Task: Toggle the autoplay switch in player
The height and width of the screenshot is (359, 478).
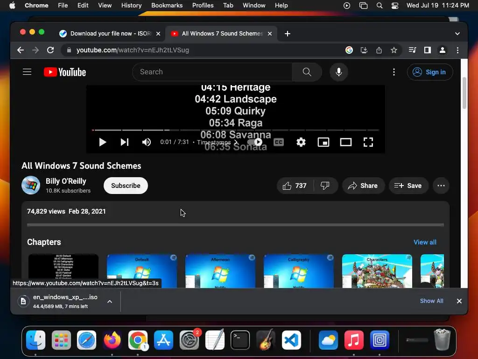Action: (x=255, y=142)
